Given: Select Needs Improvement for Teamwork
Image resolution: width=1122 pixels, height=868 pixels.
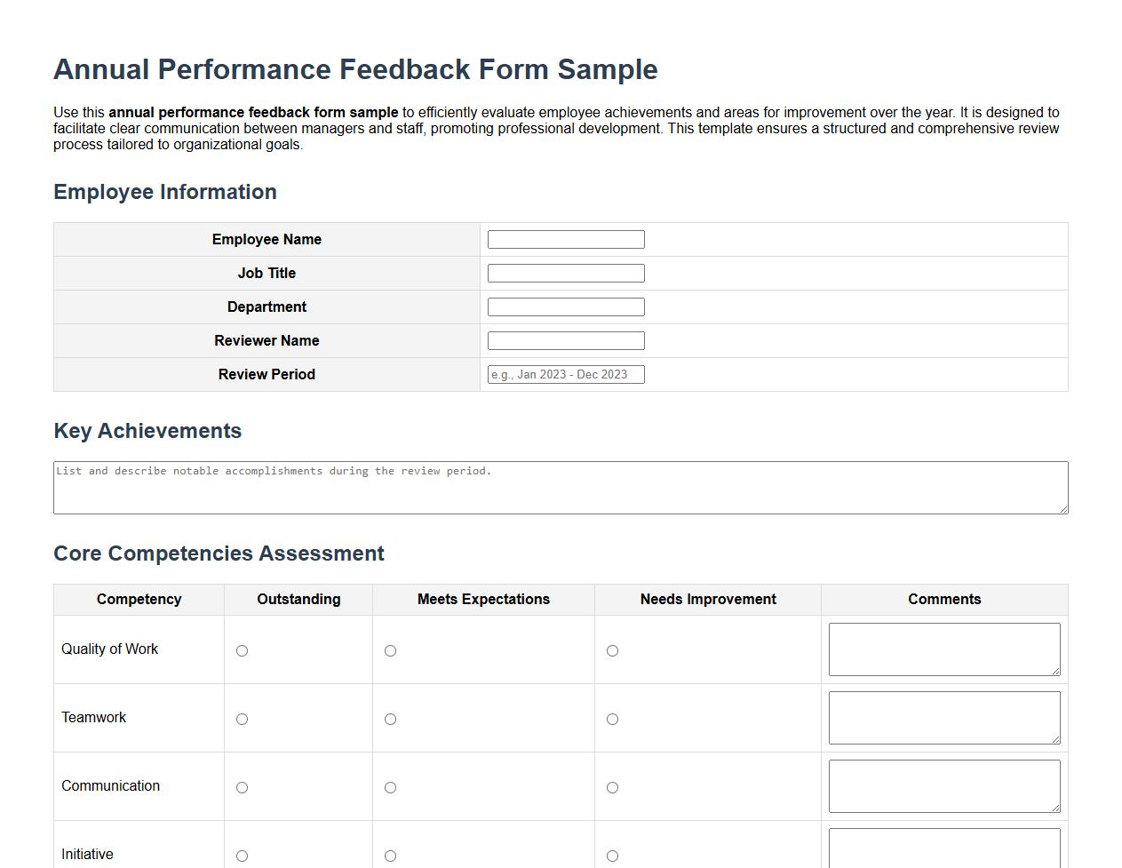Looking at the screenshot, I should click(x=612, y=719).
